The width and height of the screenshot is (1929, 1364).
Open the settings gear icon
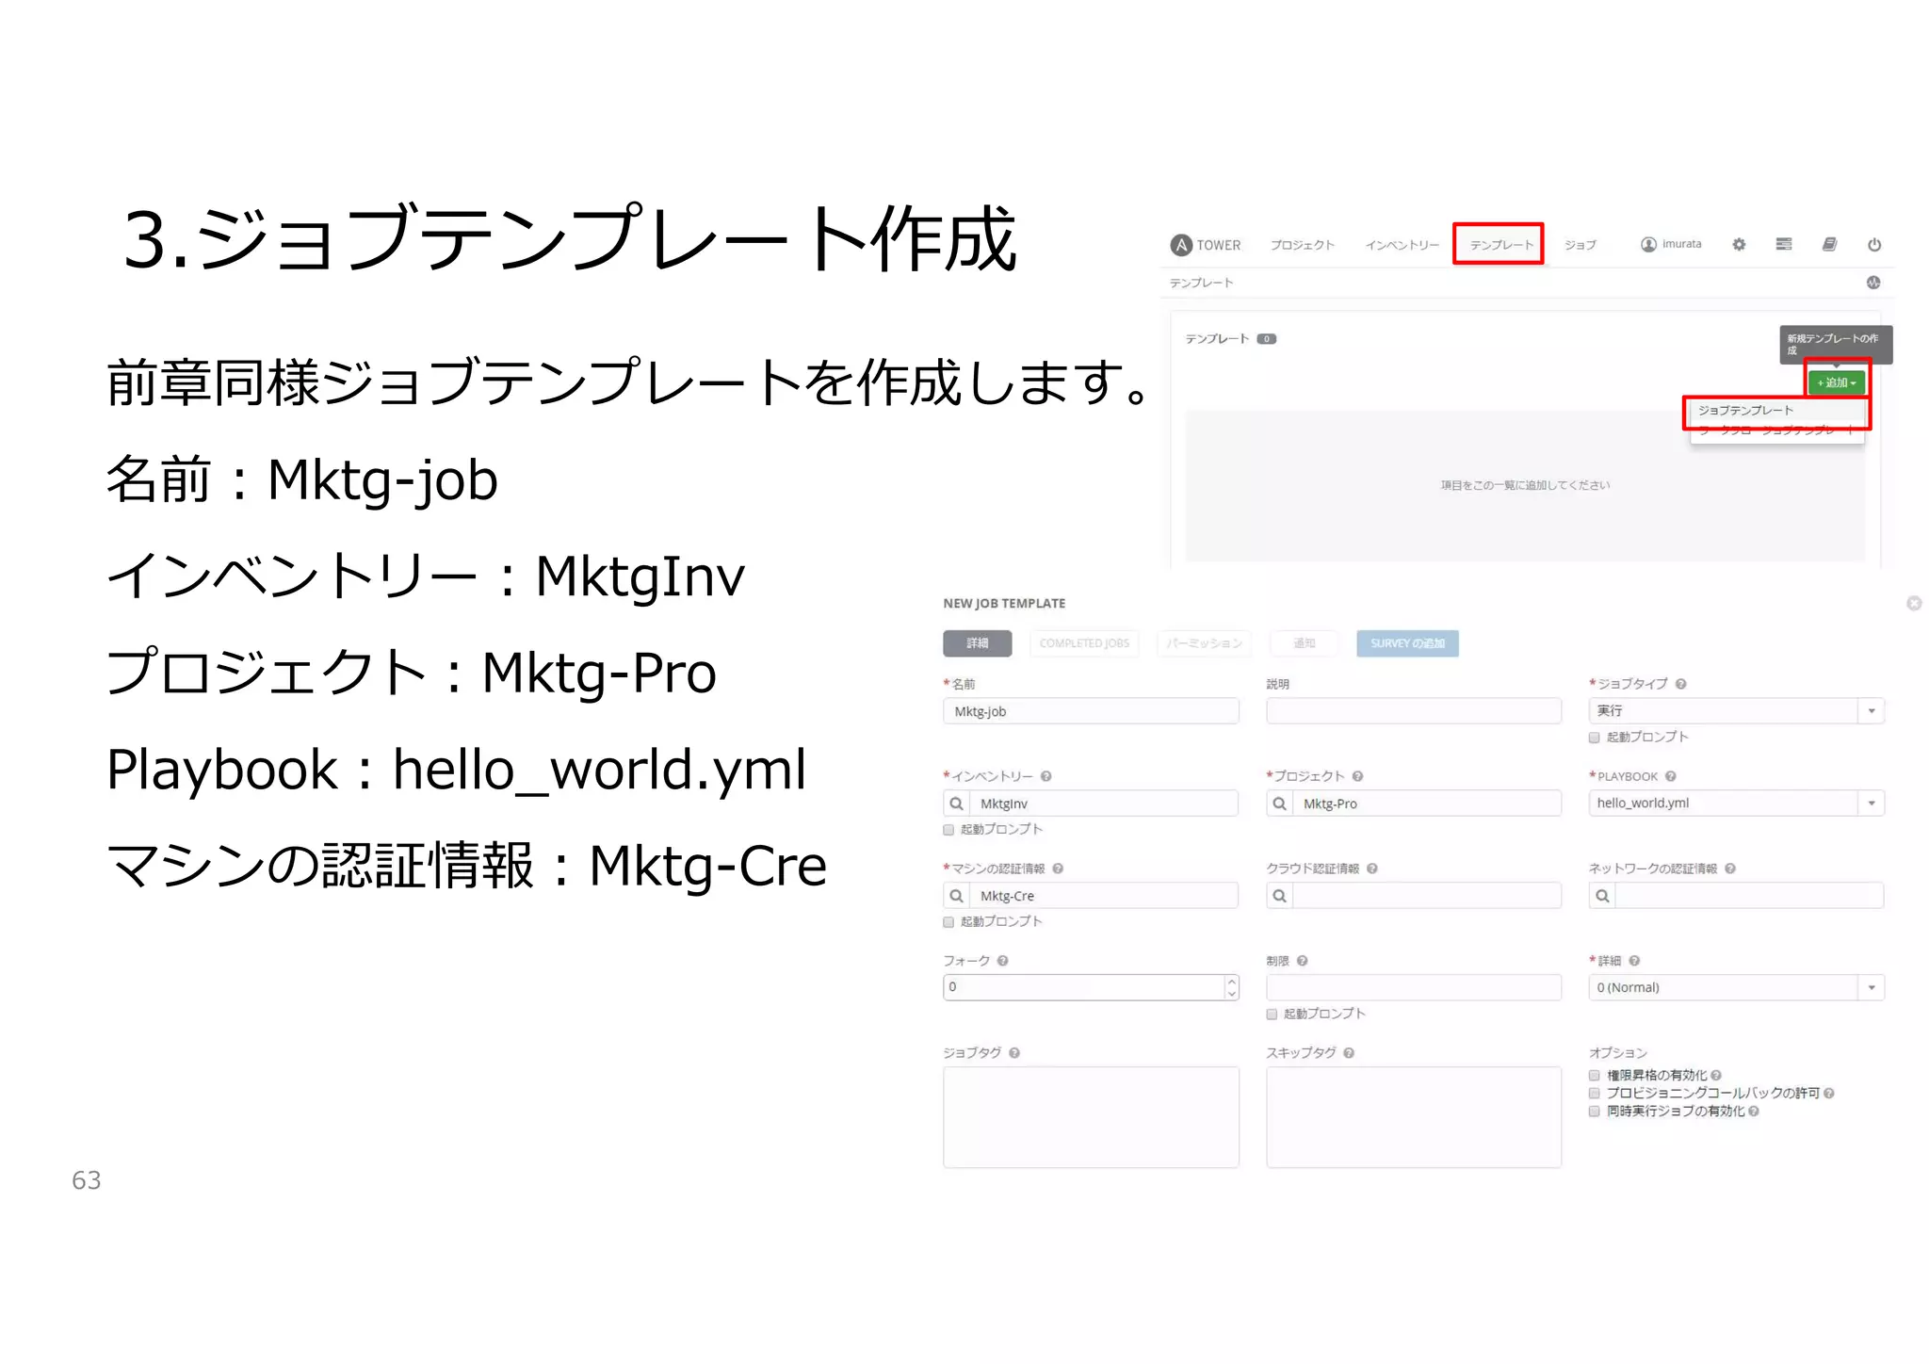coord(1739,244)
